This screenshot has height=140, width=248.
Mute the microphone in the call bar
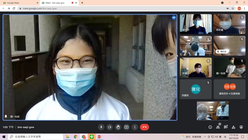101,127
